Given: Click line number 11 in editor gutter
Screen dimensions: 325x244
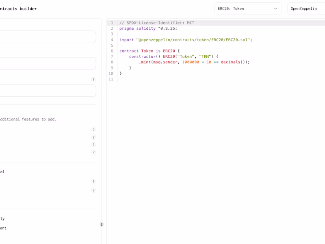Looking at the screenshot, I should 111,79.
